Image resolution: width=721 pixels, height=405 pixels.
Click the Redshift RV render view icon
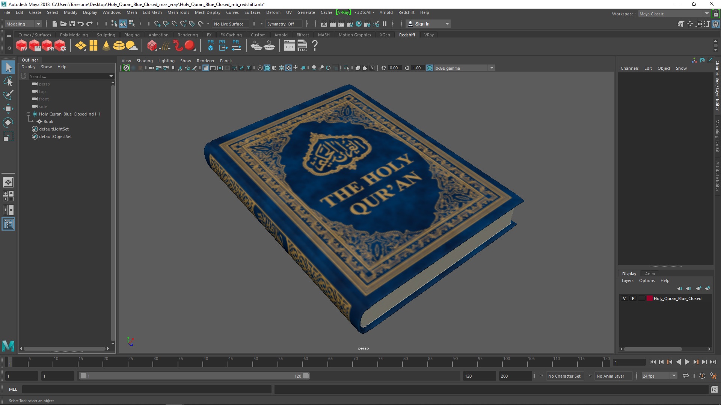(21, 46)
